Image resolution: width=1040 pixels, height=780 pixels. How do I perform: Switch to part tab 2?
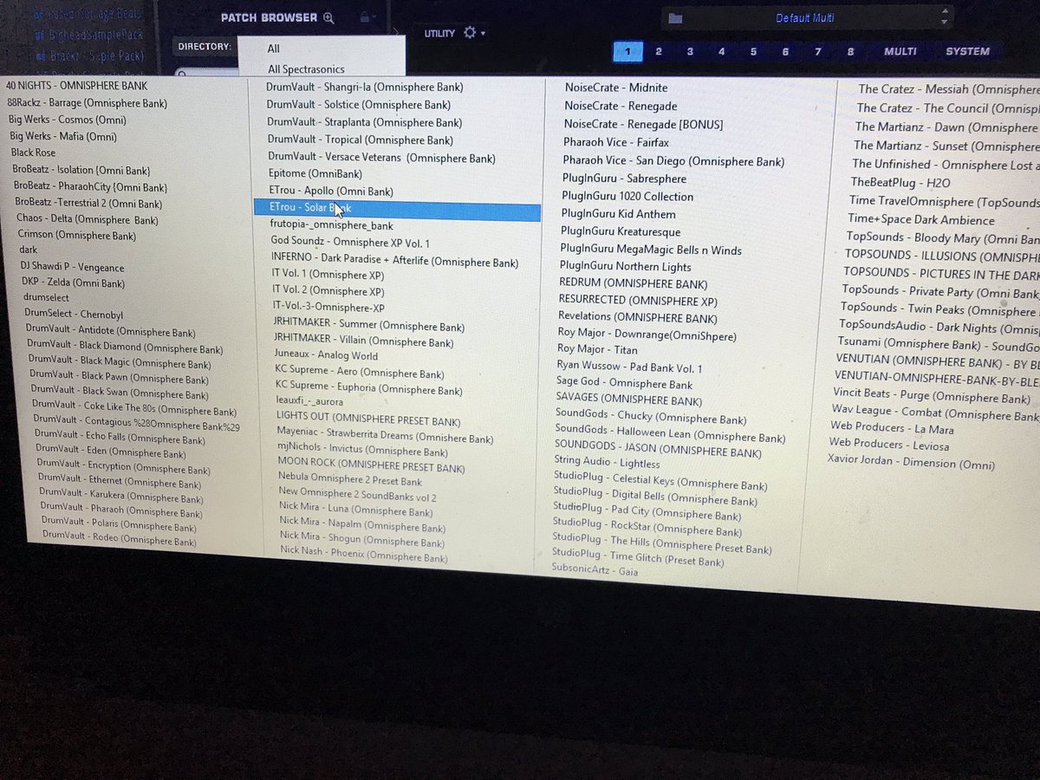[x=659, y=51]
